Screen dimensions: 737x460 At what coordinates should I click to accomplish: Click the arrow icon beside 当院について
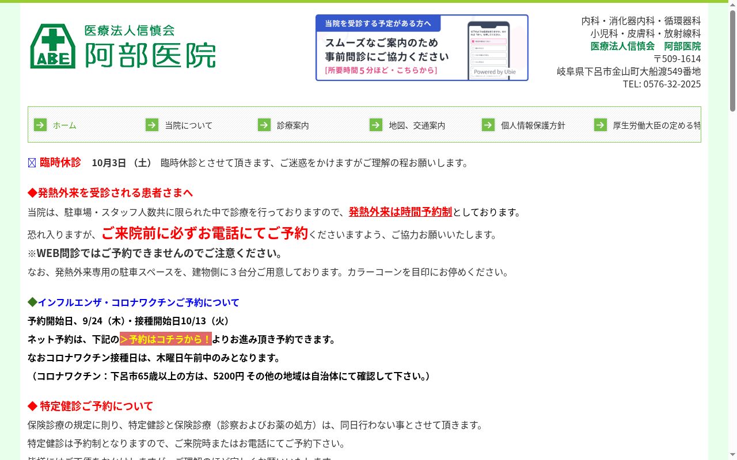(x=152, y=125)
